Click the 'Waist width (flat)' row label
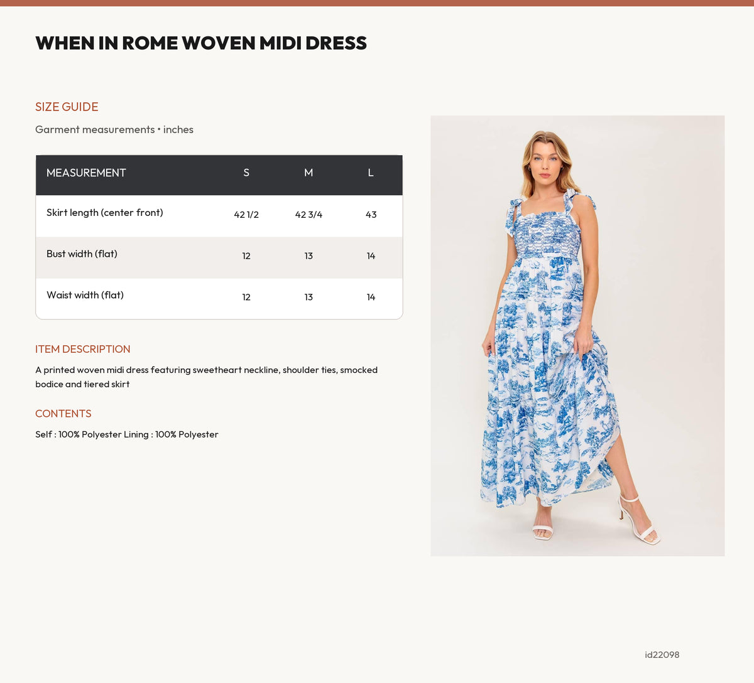The image size is (754, 683). pyautogui.click(x=85, y=295)
